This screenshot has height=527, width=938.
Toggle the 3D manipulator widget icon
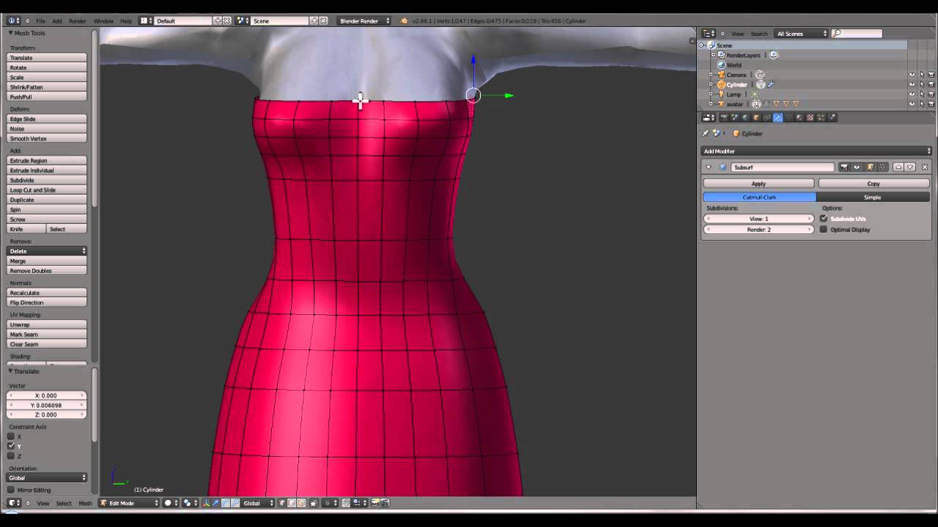206,503
